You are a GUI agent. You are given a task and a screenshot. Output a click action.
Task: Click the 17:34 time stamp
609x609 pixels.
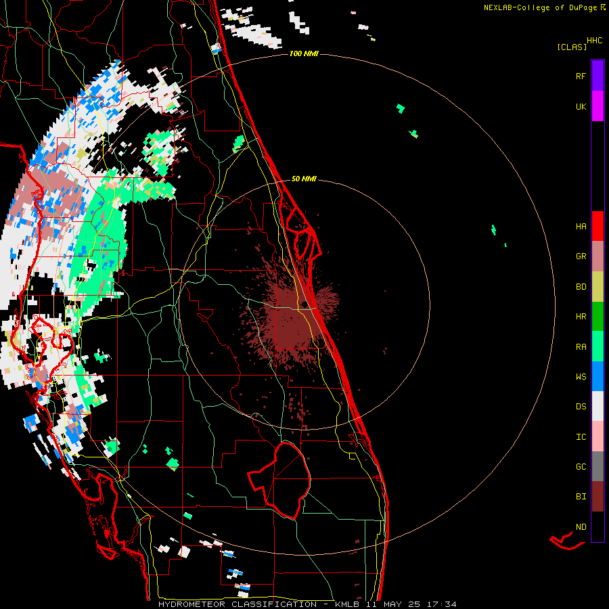[441, 604]
